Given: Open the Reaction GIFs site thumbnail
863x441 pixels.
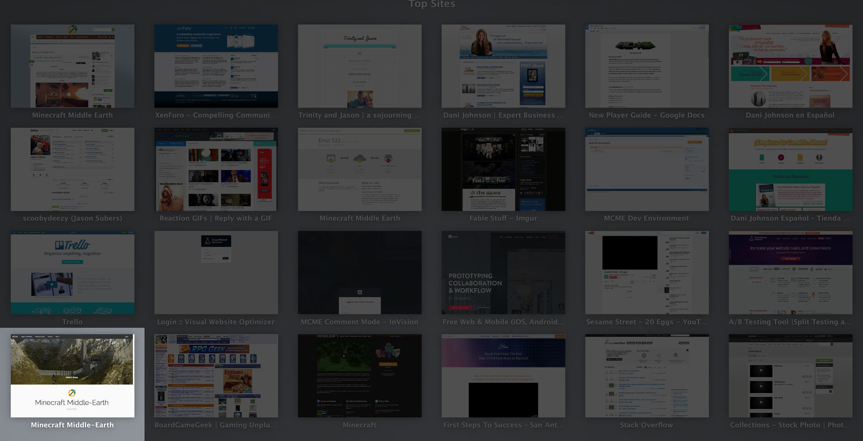Looking at the screenshot, I should (216, 170).
